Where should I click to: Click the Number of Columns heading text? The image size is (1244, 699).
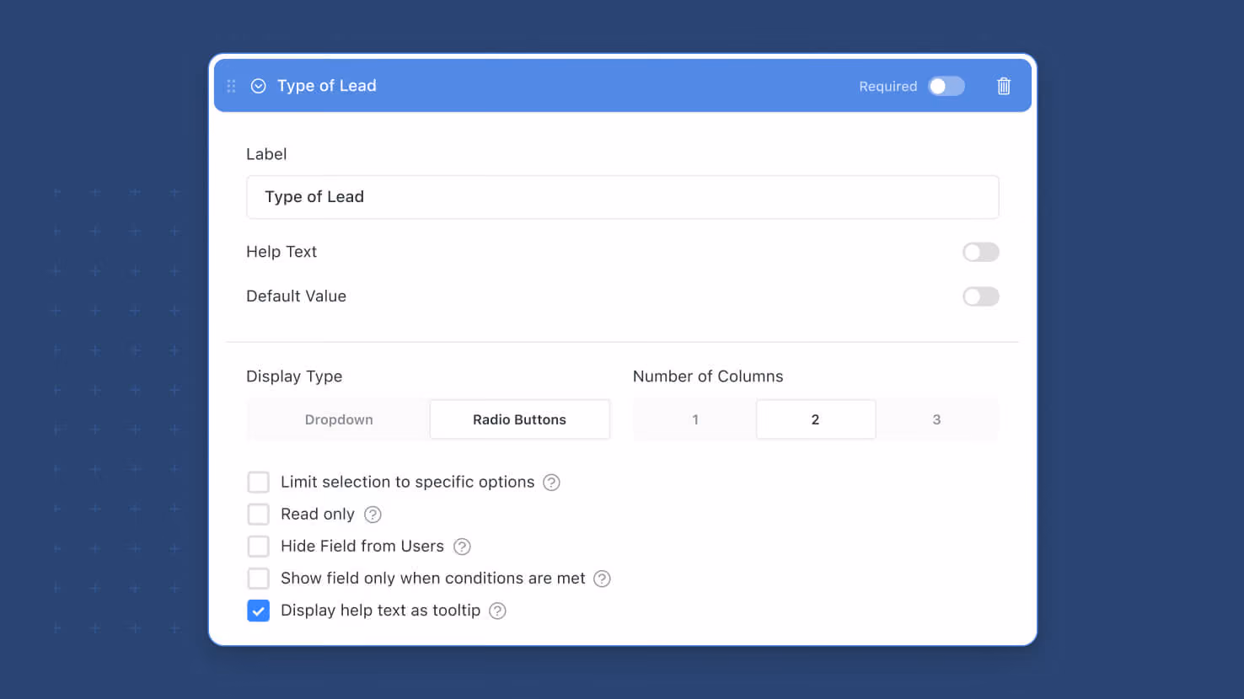708,376
